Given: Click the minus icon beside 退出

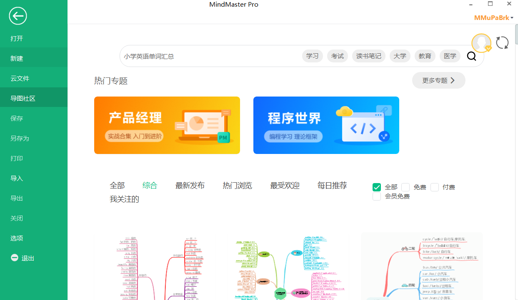Looking at the screenshot, I should click(x=15, y=258).
